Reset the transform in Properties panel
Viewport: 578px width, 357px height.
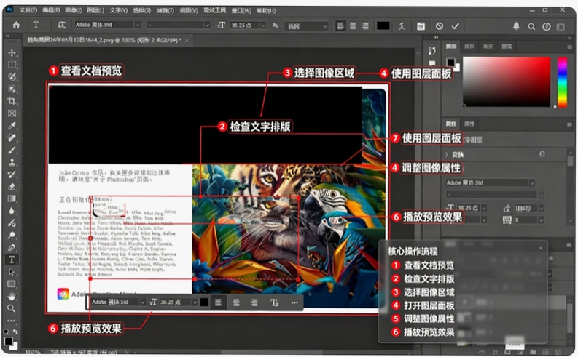(x=542, y=154)
